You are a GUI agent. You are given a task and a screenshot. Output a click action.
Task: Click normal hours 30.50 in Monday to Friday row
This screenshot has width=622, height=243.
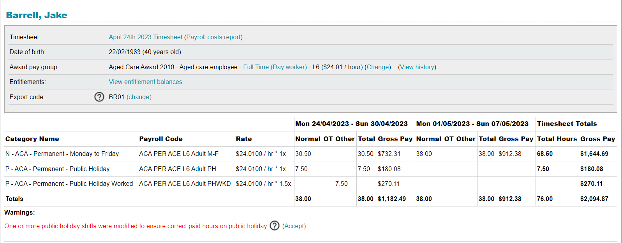click(x=303, y=154)
